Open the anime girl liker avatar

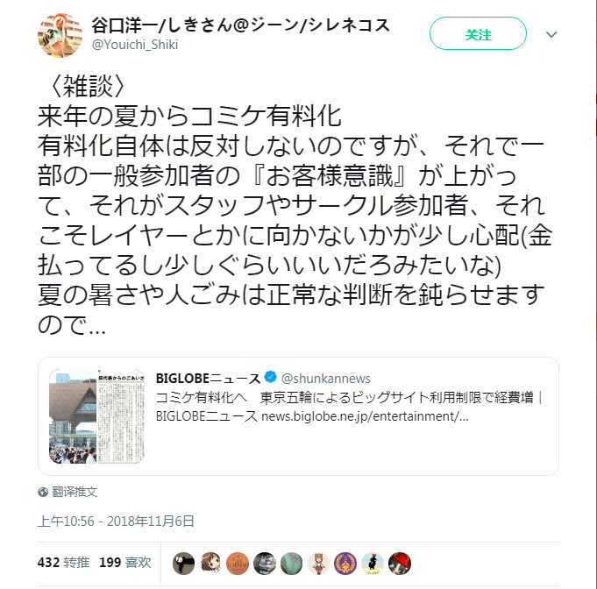point(210,564)
